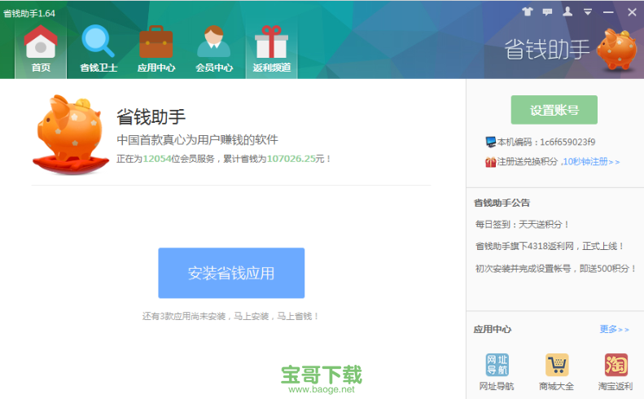Click the 设置账号 button
Viewport: 644px width, 399px height.
click(554, 110)
